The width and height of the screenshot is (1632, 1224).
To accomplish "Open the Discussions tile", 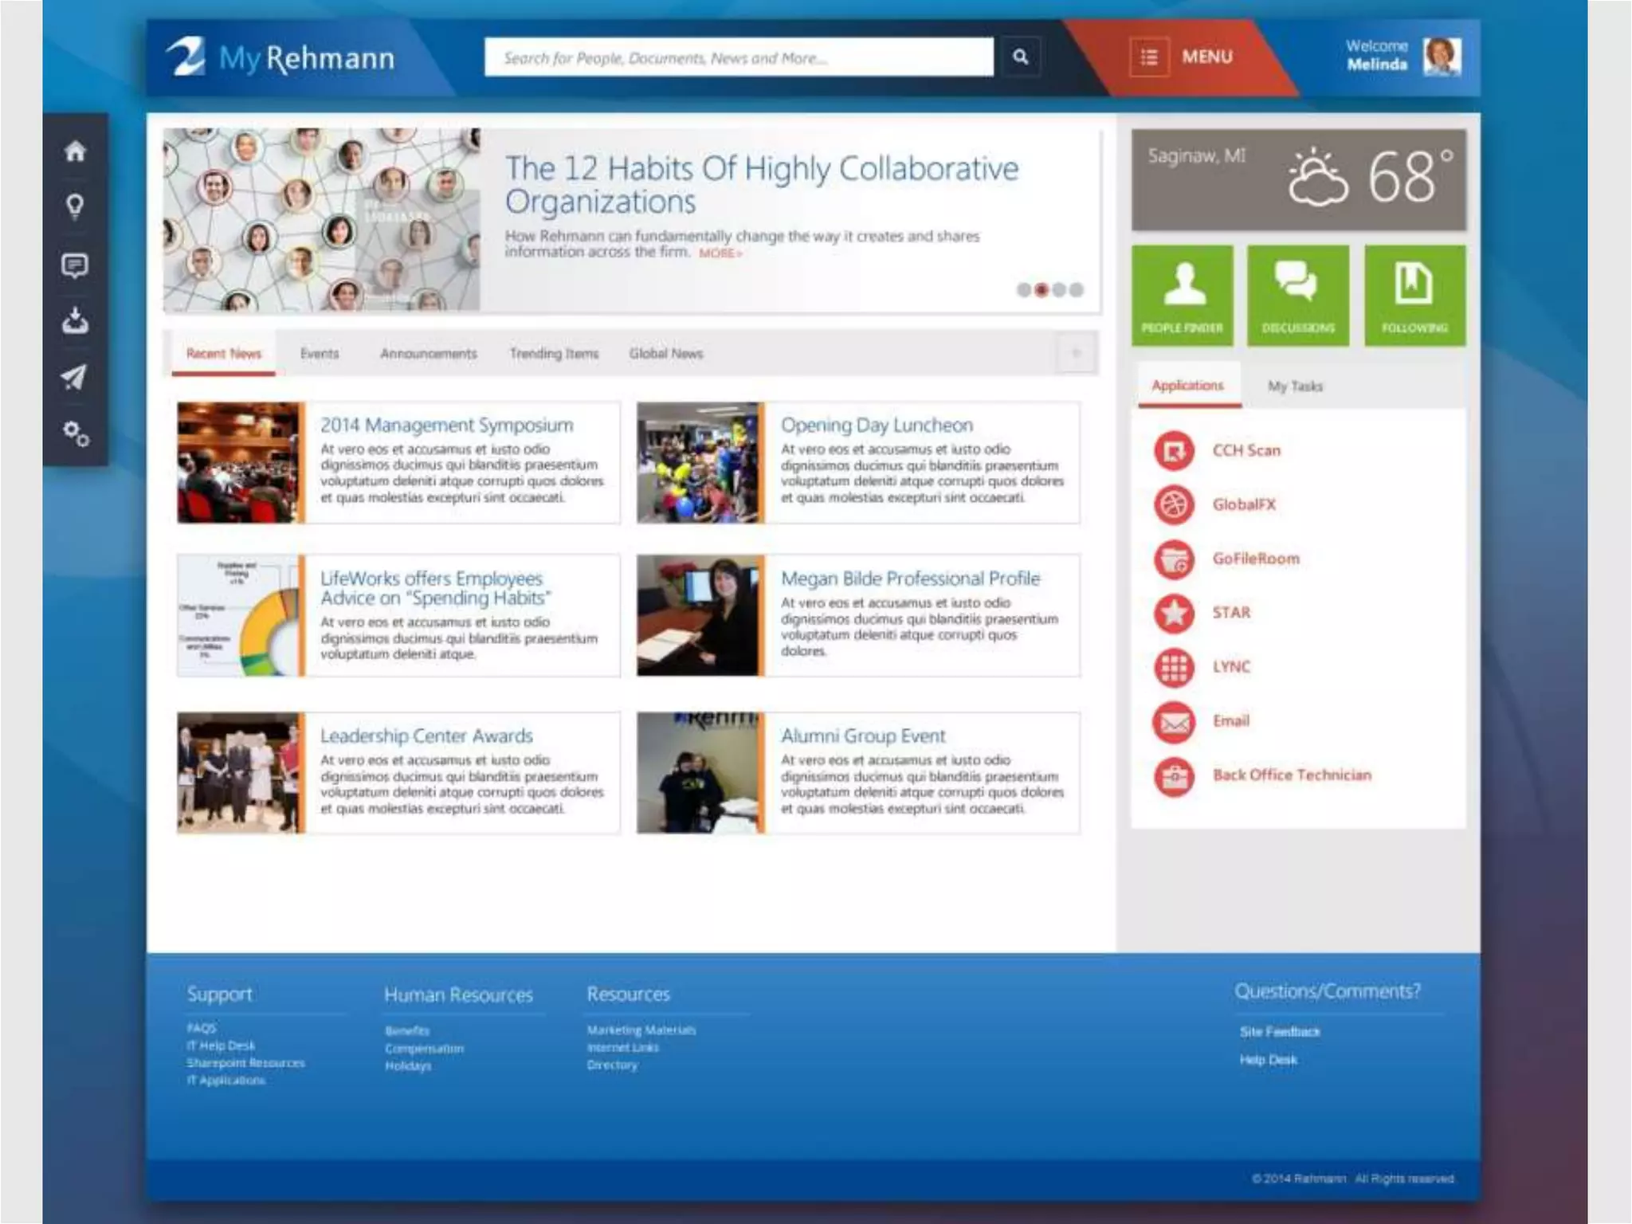I will 1298,296.
